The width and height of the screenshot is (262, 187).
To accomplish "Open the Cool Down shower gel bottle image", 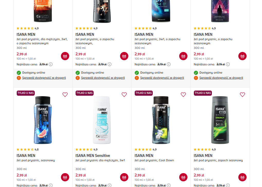I will click(x=161, y=120).
